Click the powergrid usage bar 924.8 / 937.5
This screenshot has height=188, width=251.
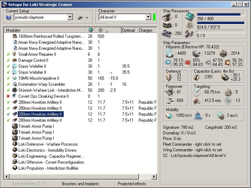pyautogui.click(x=221, y=23)
